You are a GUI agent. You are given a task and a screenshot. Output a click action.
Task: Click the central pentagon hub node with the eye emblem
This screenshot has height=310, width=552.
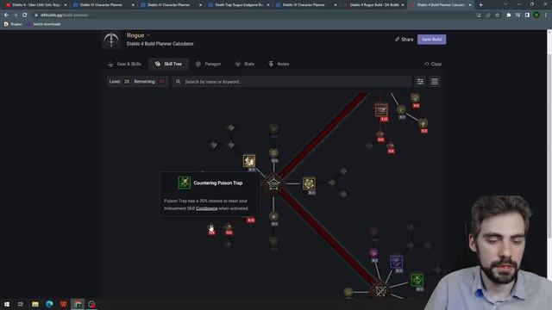[x=273, y=183]
